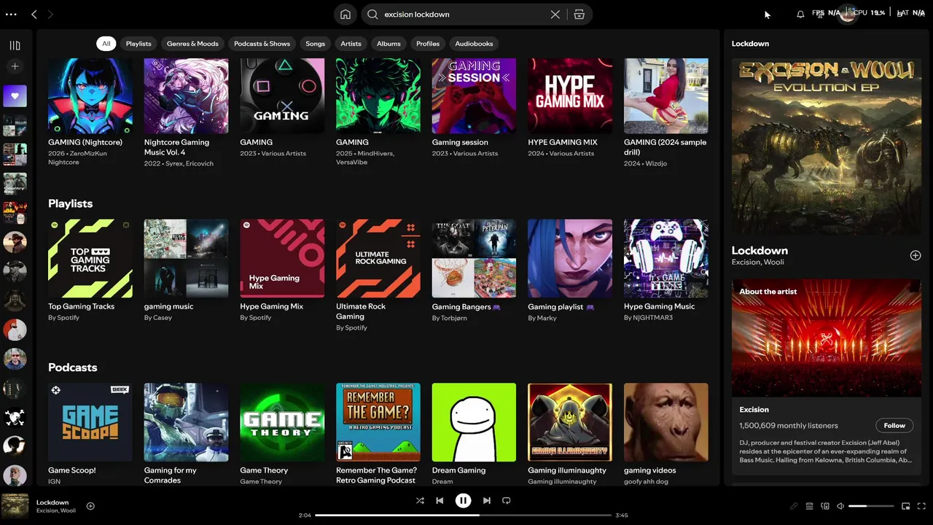Seek within the song progress bar
The width and height of the screenshot is (933, 525).
coord(463,516)
